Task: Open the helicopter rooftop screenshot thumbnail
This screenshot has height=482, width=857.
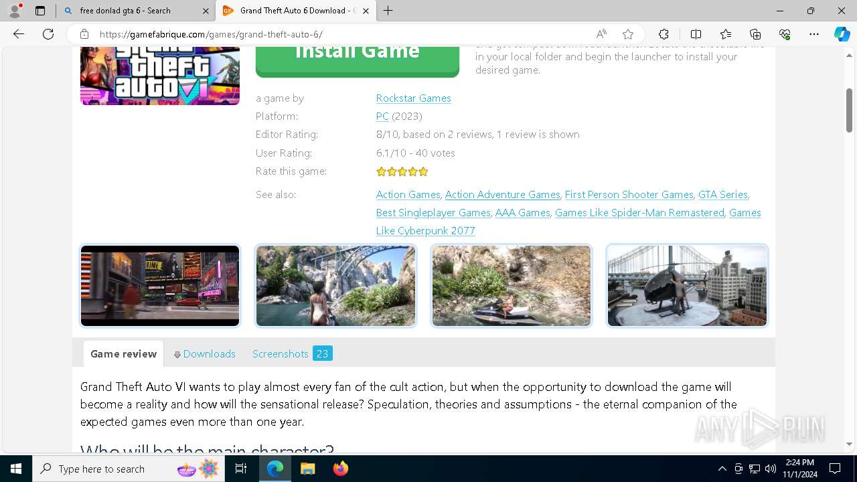Action: (687, 286)
